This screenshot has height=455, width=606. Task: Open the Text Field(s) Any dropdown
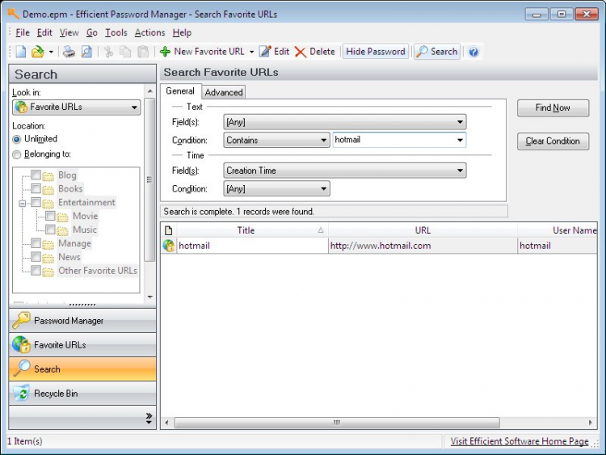click(x=345, y=122)
